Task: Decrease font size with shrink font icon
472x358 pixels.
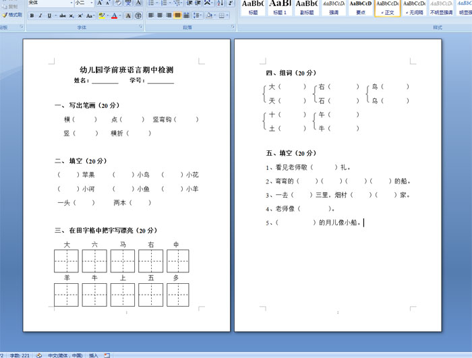Action: click(108, 3)
